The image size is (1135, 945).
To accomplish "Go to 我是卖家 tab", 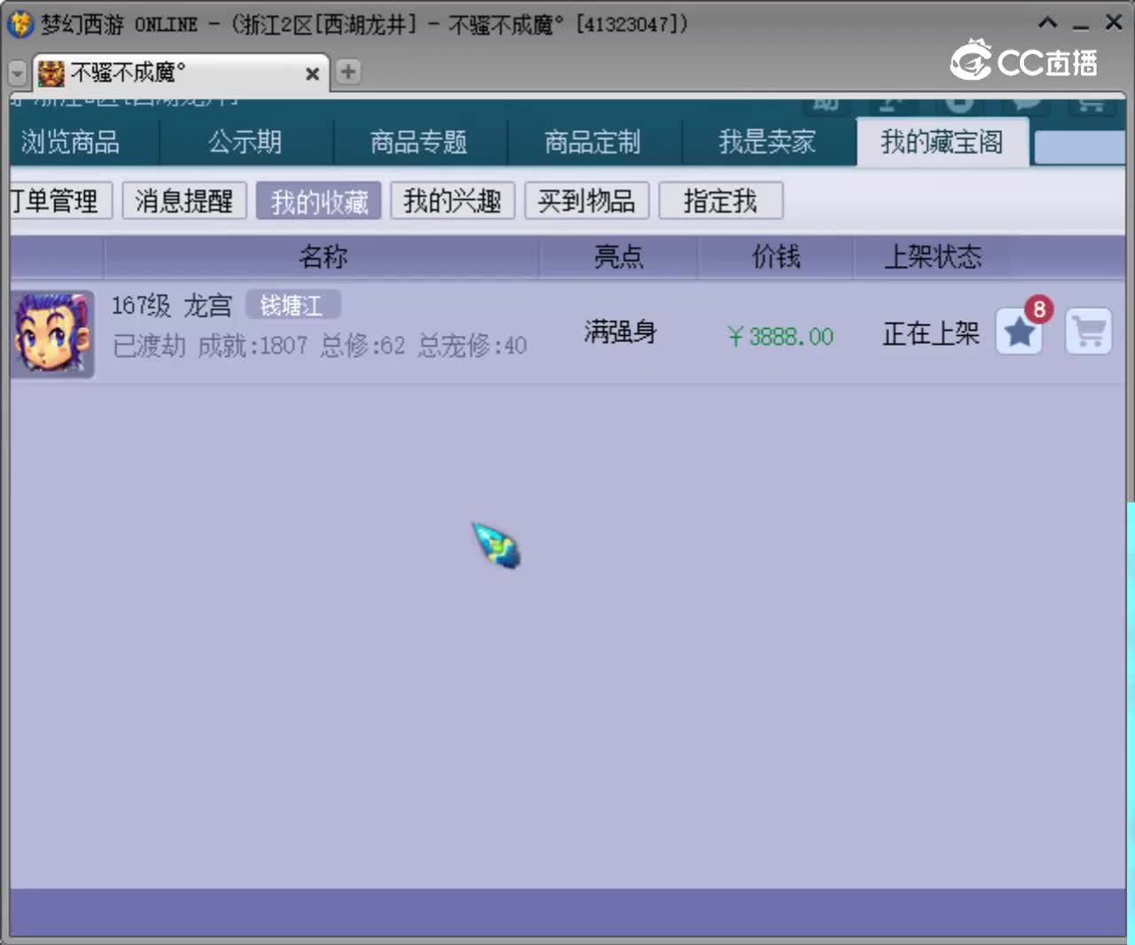I will click(x=768, y=142).
